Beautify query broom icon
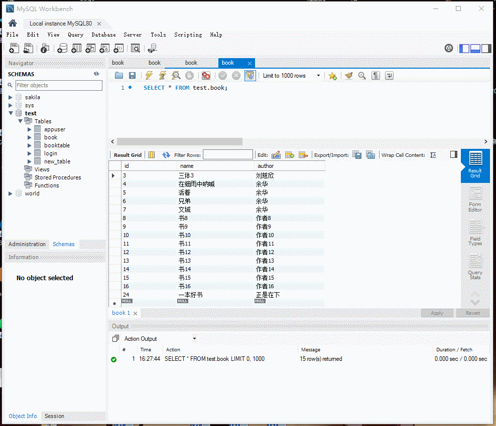The width and height of the screenshot is (496, 426). 348,76
